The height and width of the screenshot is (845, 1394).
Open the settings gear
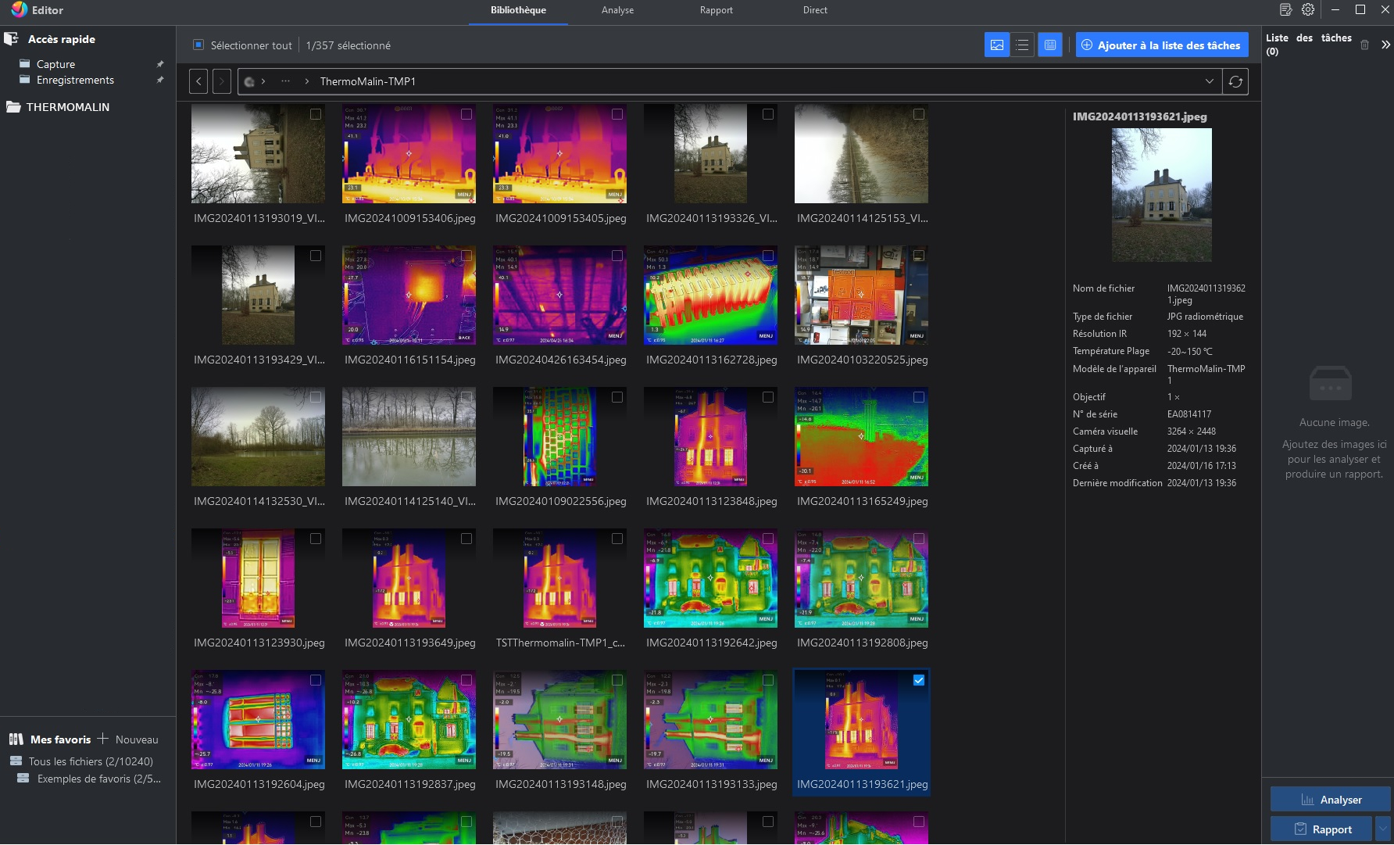[1308, 10]
